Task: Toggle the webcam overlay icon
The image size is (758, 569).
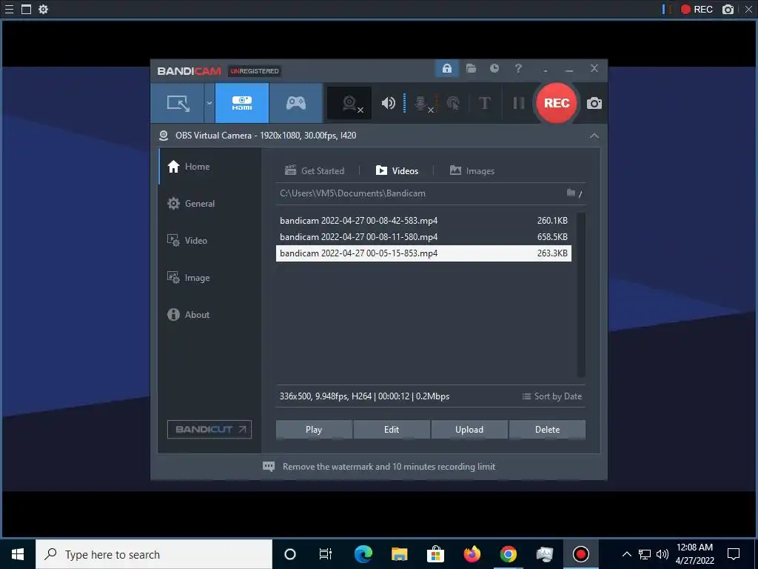Action: 350,103
